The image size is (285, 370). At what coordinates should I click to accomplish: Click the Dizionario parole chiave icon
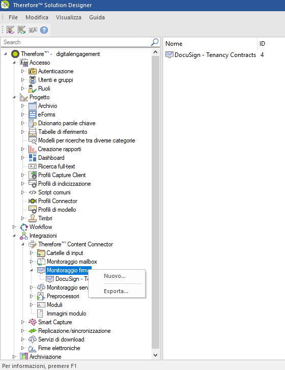33,123
